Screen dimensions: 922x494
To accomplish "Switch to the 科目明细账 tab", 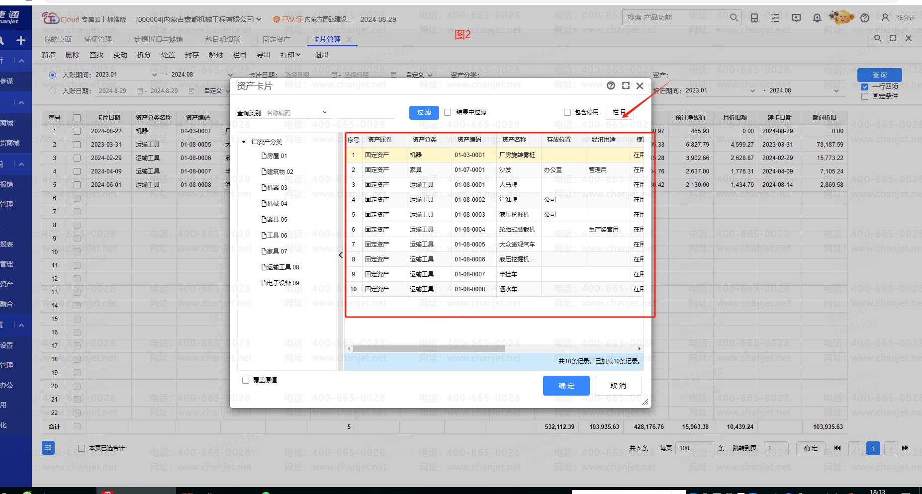I will pyautogui.click(x=223, y=39).
